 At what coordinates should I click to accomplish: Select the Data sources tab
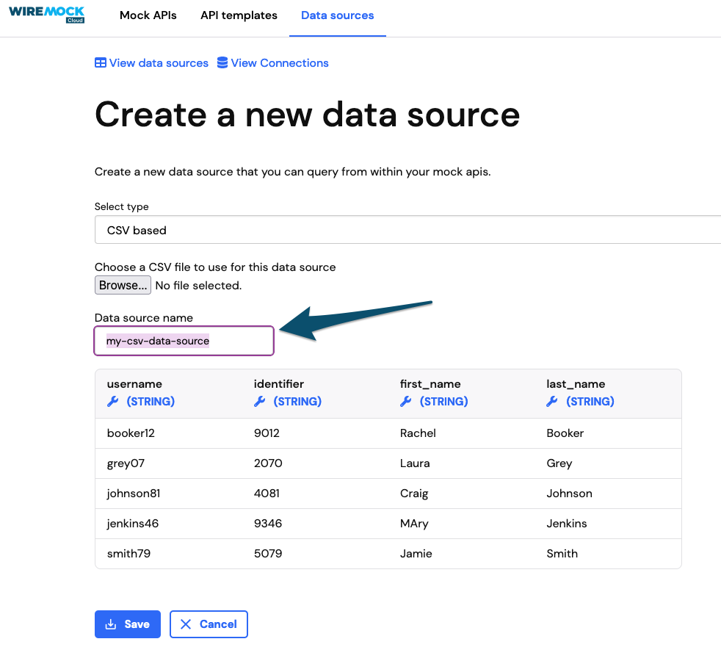pos(337,15)
